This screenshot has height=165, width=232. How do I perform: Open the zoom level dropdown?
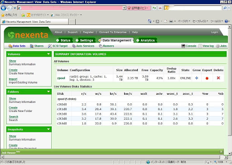(227, 162)
